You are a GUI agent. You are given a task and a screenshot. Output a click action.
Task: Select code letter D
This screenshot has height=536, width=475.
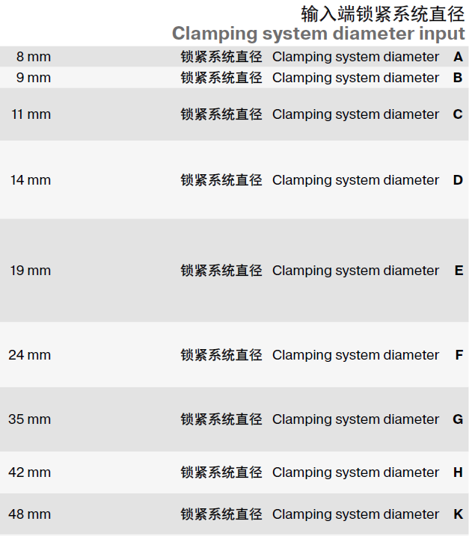458,180
